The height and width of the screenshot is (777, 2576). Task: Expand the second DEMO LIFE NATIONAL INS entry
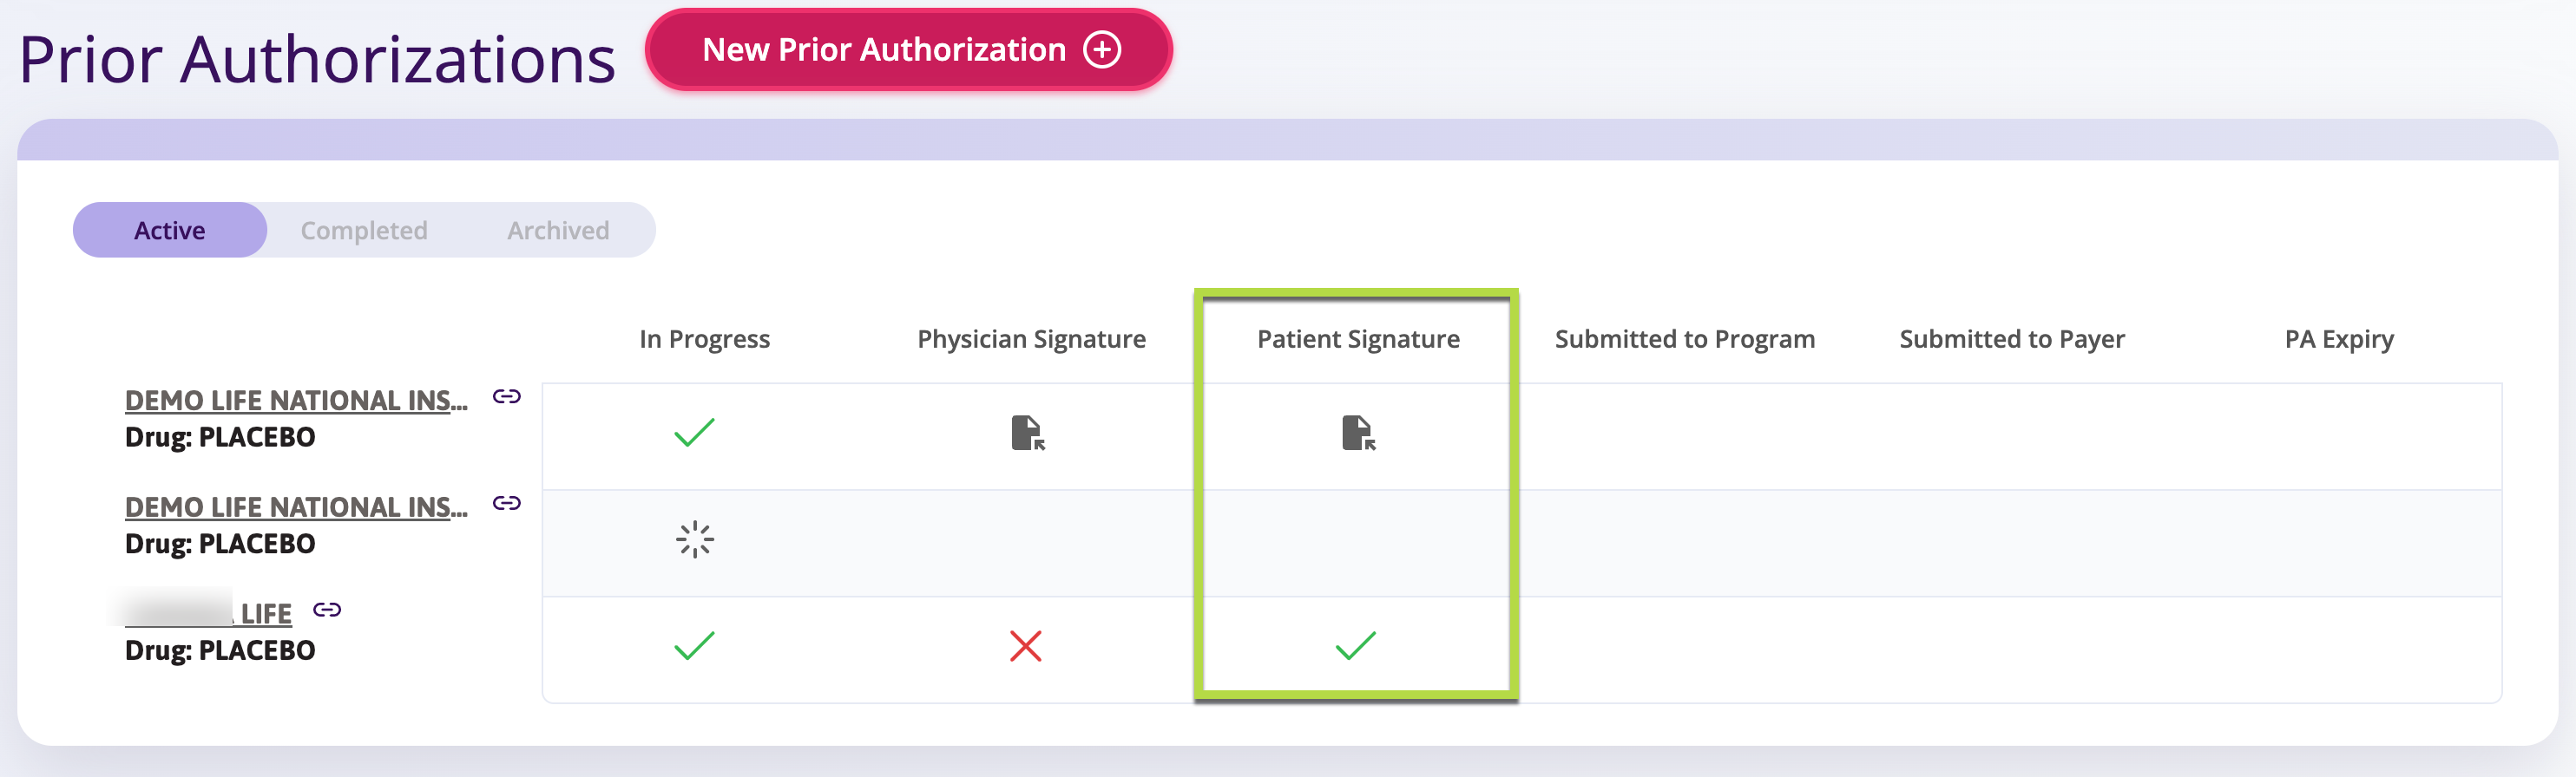pyautogui.click(x=296, y=507)
